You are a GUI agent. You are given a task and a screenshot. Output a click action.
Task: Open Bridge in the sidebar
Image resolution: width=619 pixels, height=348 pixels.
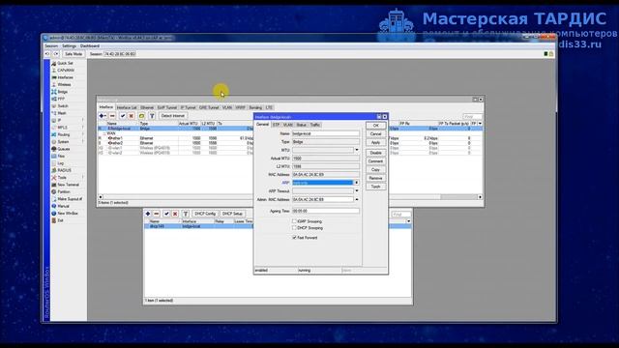coord(62,92)
